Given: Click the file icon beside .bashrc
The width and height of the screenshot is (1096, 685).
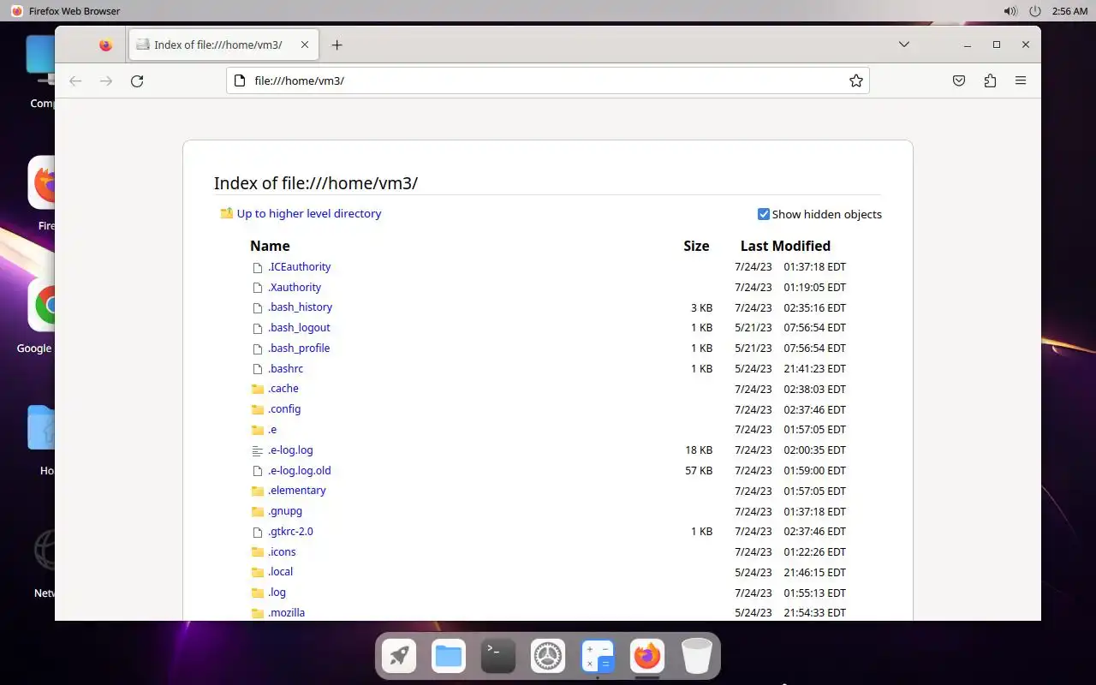Looking at the screenshot, I should 258,369.
